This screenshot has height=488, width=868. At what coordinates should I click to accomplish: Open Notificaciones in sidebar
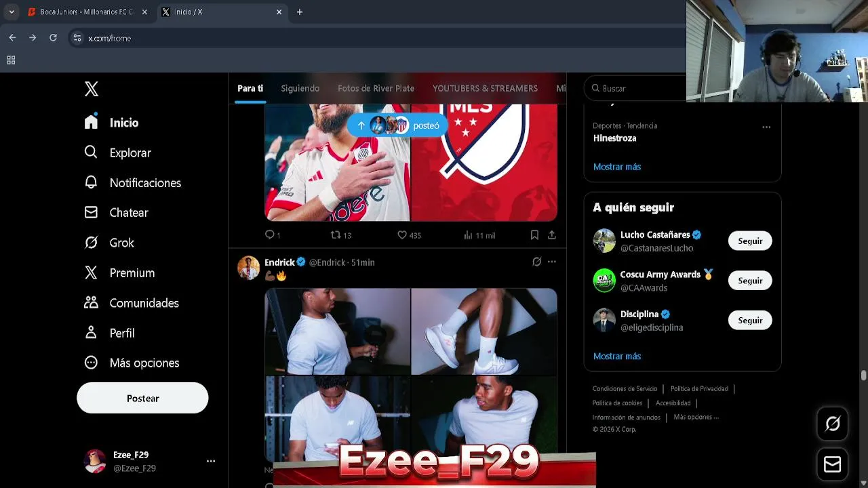[x=133, y=183]
